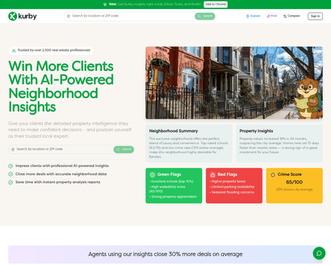Click 'Higher property taxes' bullet
This screenshot has height=265, width=331.
(x=228, y=181)
